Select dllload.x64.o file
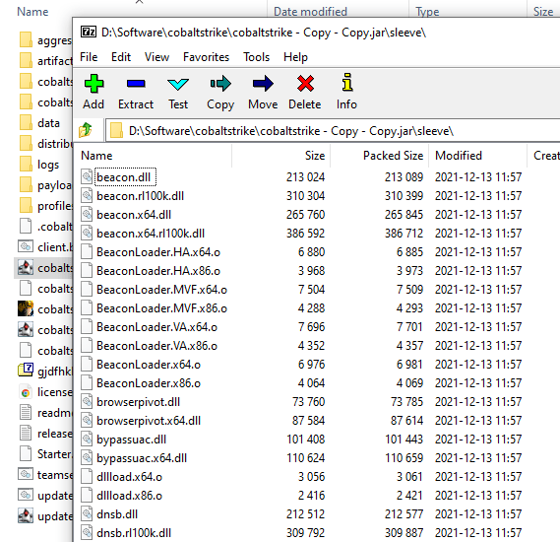Screen dimensions: 560x542 [129, 477]
